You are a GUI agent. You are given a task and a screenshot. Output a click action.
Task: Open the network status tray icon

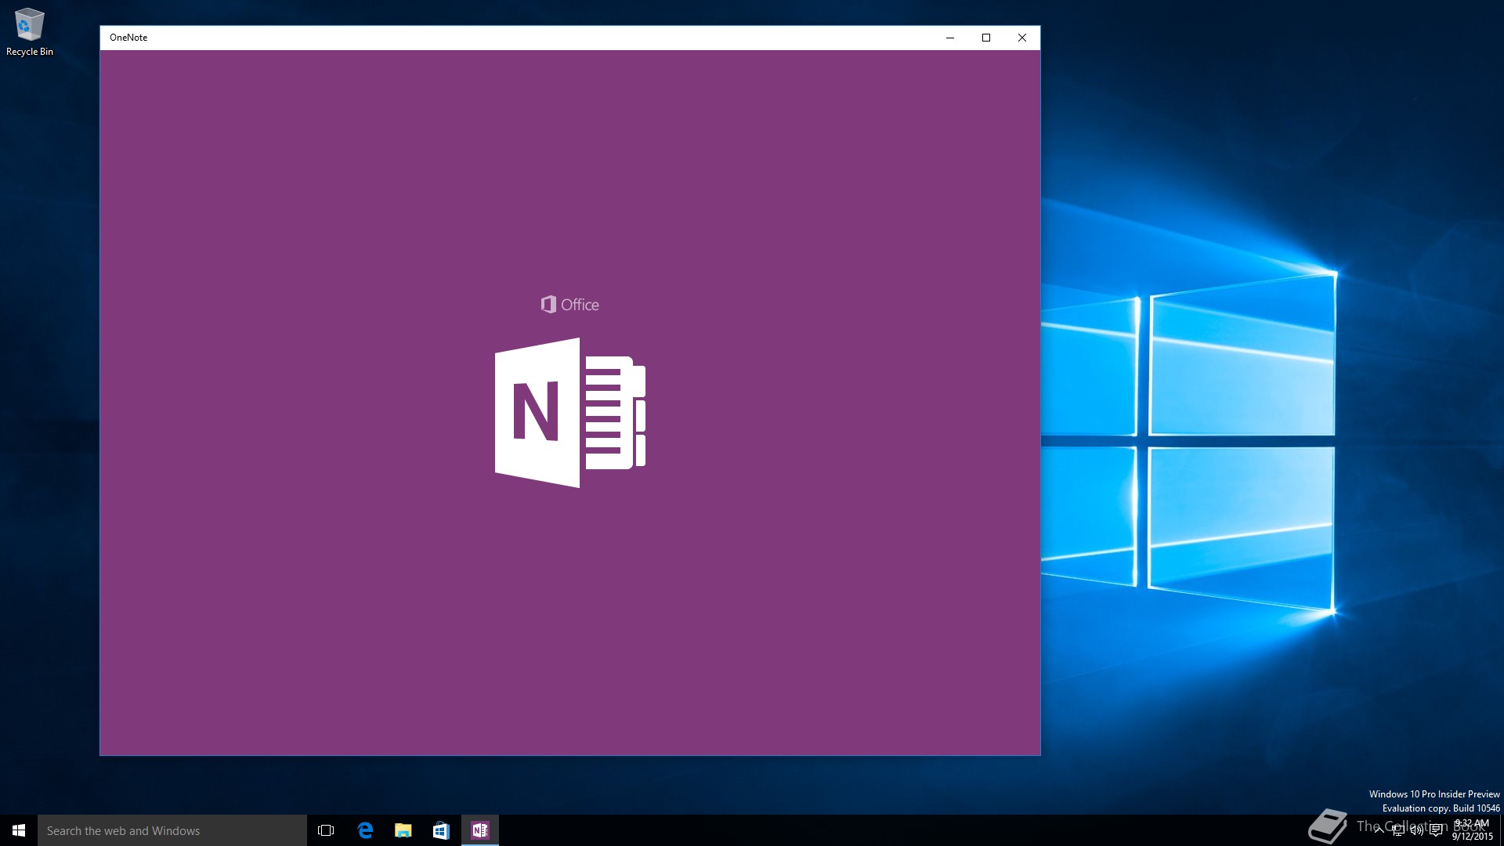click(x=1398, y=830)
